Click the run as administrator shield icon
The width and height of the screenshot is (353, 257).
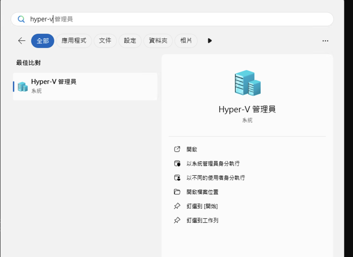[177, 164]
